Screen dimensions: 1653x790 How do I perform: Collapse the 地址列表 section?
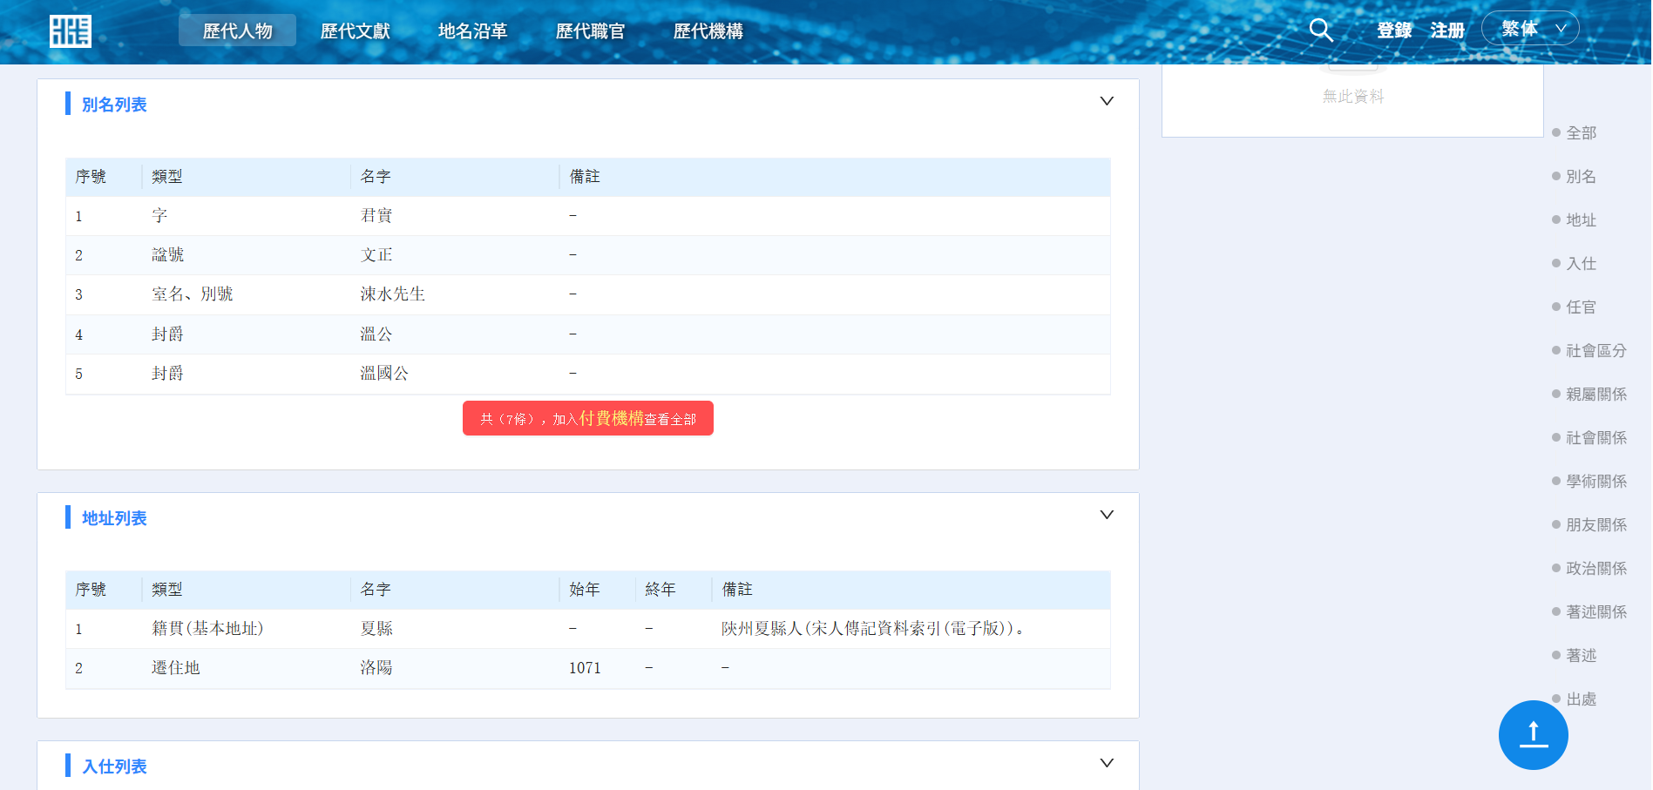(1107, 515)
